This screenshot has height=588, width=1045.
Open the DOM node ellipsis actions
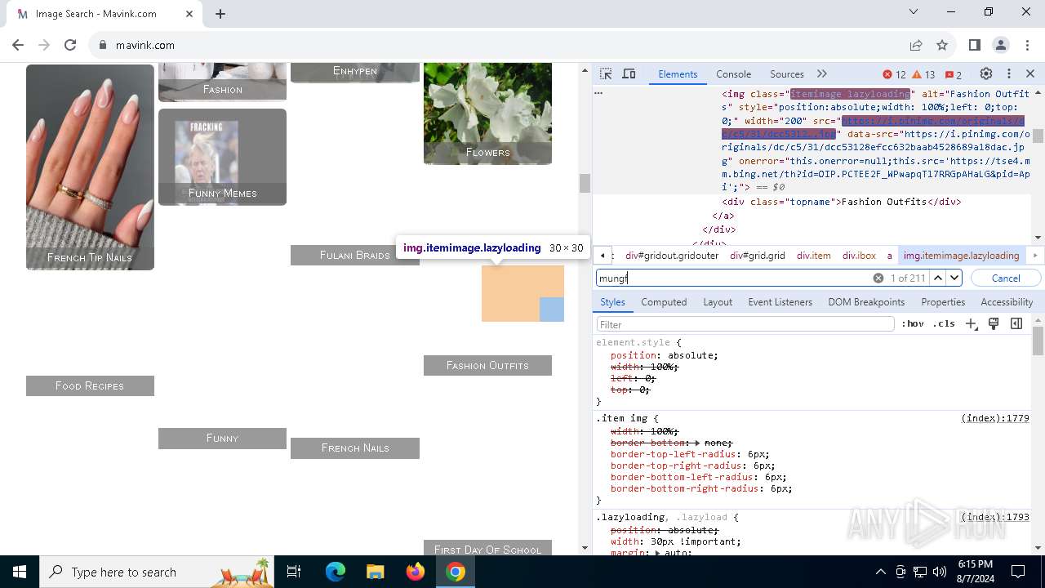tap(598, 93)
